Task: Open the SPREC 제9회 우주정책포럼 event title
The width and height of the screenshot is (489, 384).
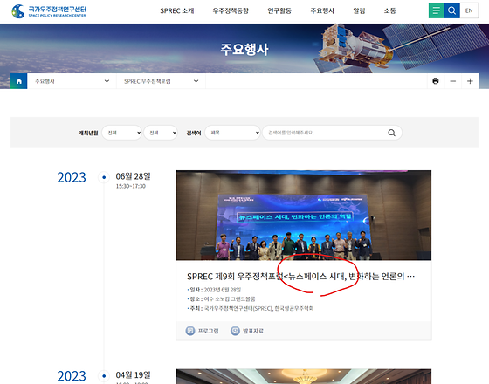Action: point(300,277)
